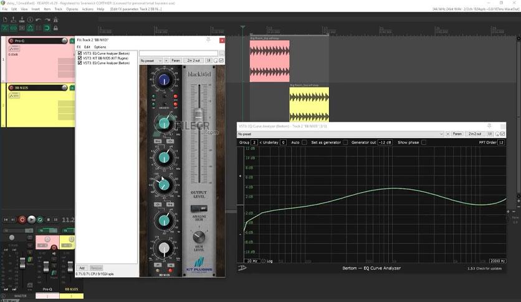The image size is (521, 302).
Task: Click Add button in FX chain
Action: click(x=82, y=268)
